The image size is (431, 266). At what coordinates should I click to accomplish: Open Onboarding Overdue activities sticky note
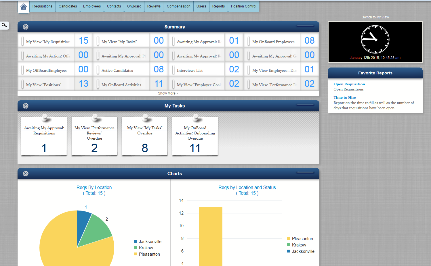195,136
